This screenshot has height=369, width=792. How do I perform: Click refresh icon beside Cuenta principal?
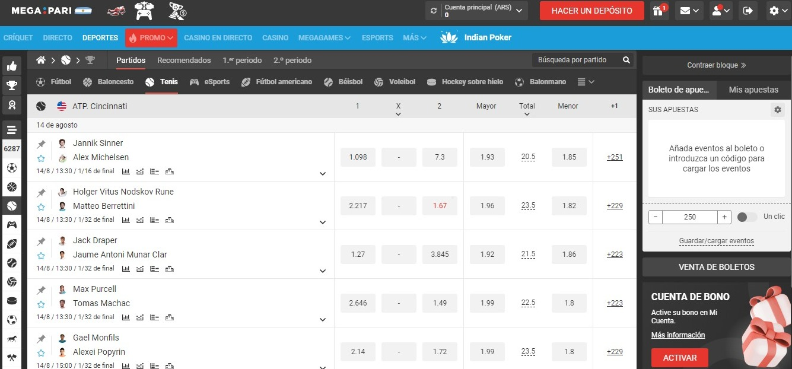434,11
